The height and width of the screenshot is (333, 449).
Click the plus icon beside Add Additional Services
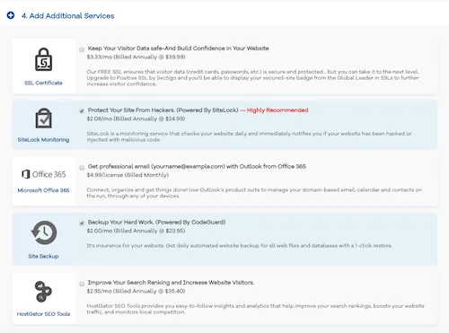click(11, 15)
